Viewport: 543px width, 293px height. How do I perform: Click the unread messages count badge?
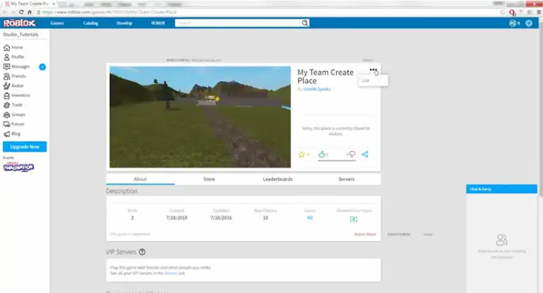click(42, 67)
